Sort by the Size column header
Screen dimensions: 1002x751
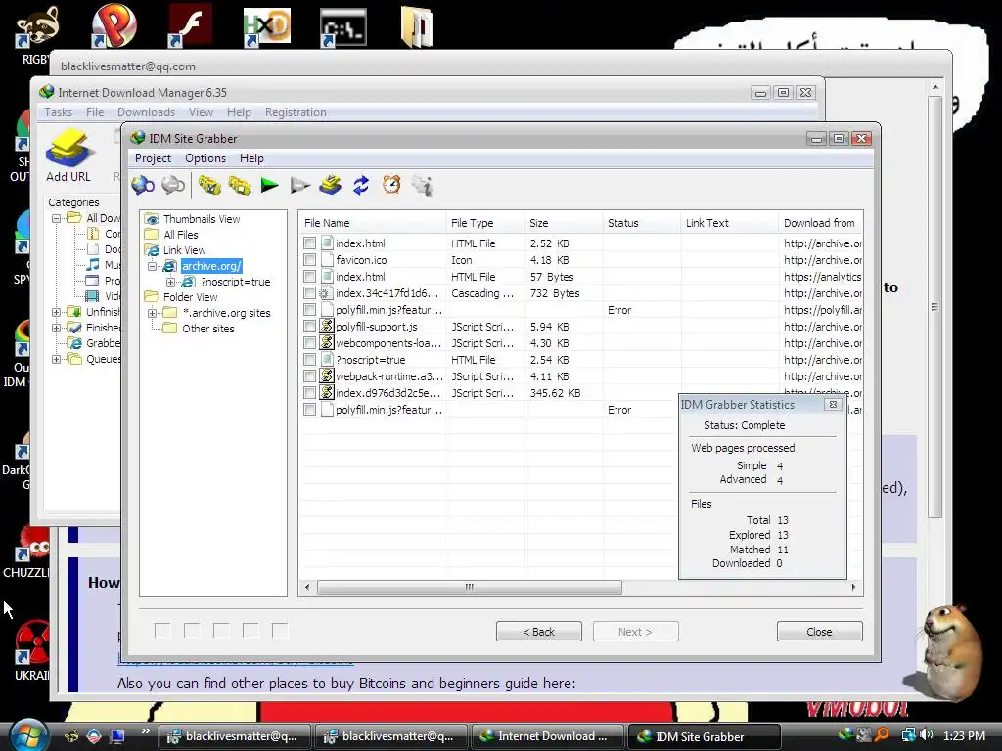564,223
